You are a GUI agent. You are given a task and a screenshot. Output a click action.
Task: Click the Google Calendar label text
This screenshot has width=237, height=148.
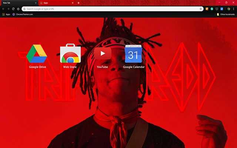134,67
